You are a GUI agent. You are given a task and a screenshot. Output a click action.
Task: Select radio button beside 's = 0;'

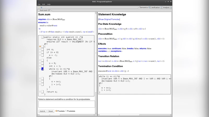click(40, 63)
